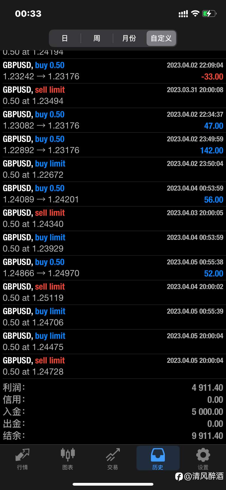This screenshot has height=490, width=226.
Task: Open sell limit order at 1.25119
Action: pyautogui.click(x=113, y=293)
